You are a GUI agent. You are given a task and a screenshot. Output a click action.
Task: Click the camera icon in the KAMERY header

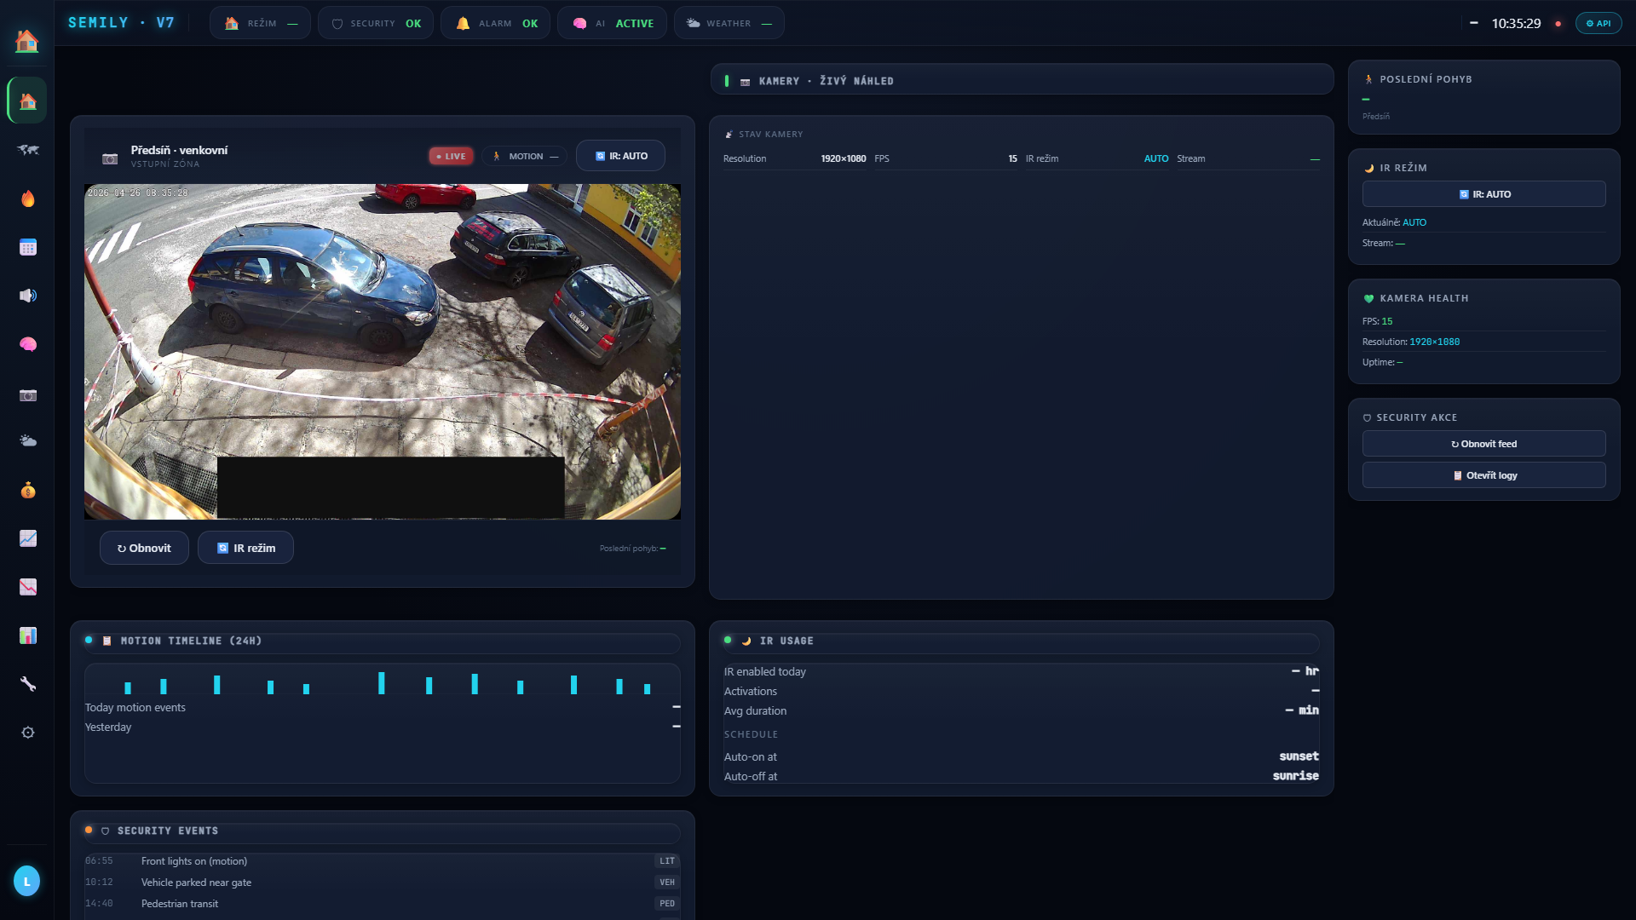click(x=745, y=82)
